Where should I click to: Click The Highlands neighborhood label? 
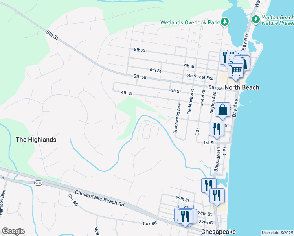coord(36,140)
